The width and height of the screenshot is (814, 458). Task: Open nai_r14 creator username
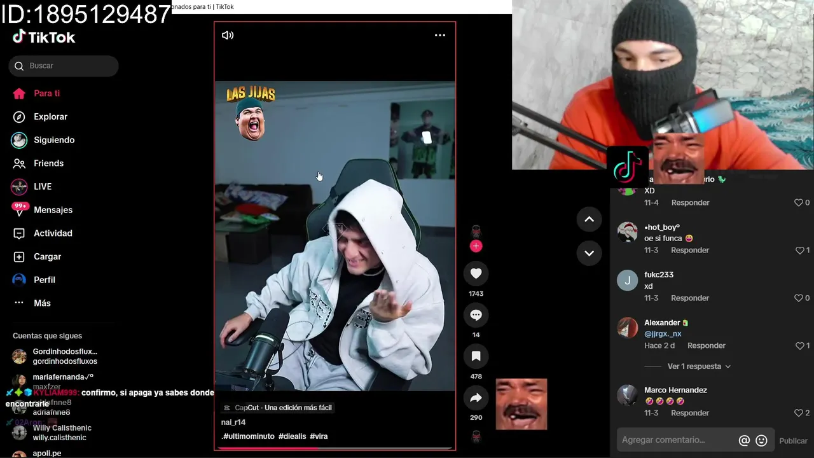[233, 422]
